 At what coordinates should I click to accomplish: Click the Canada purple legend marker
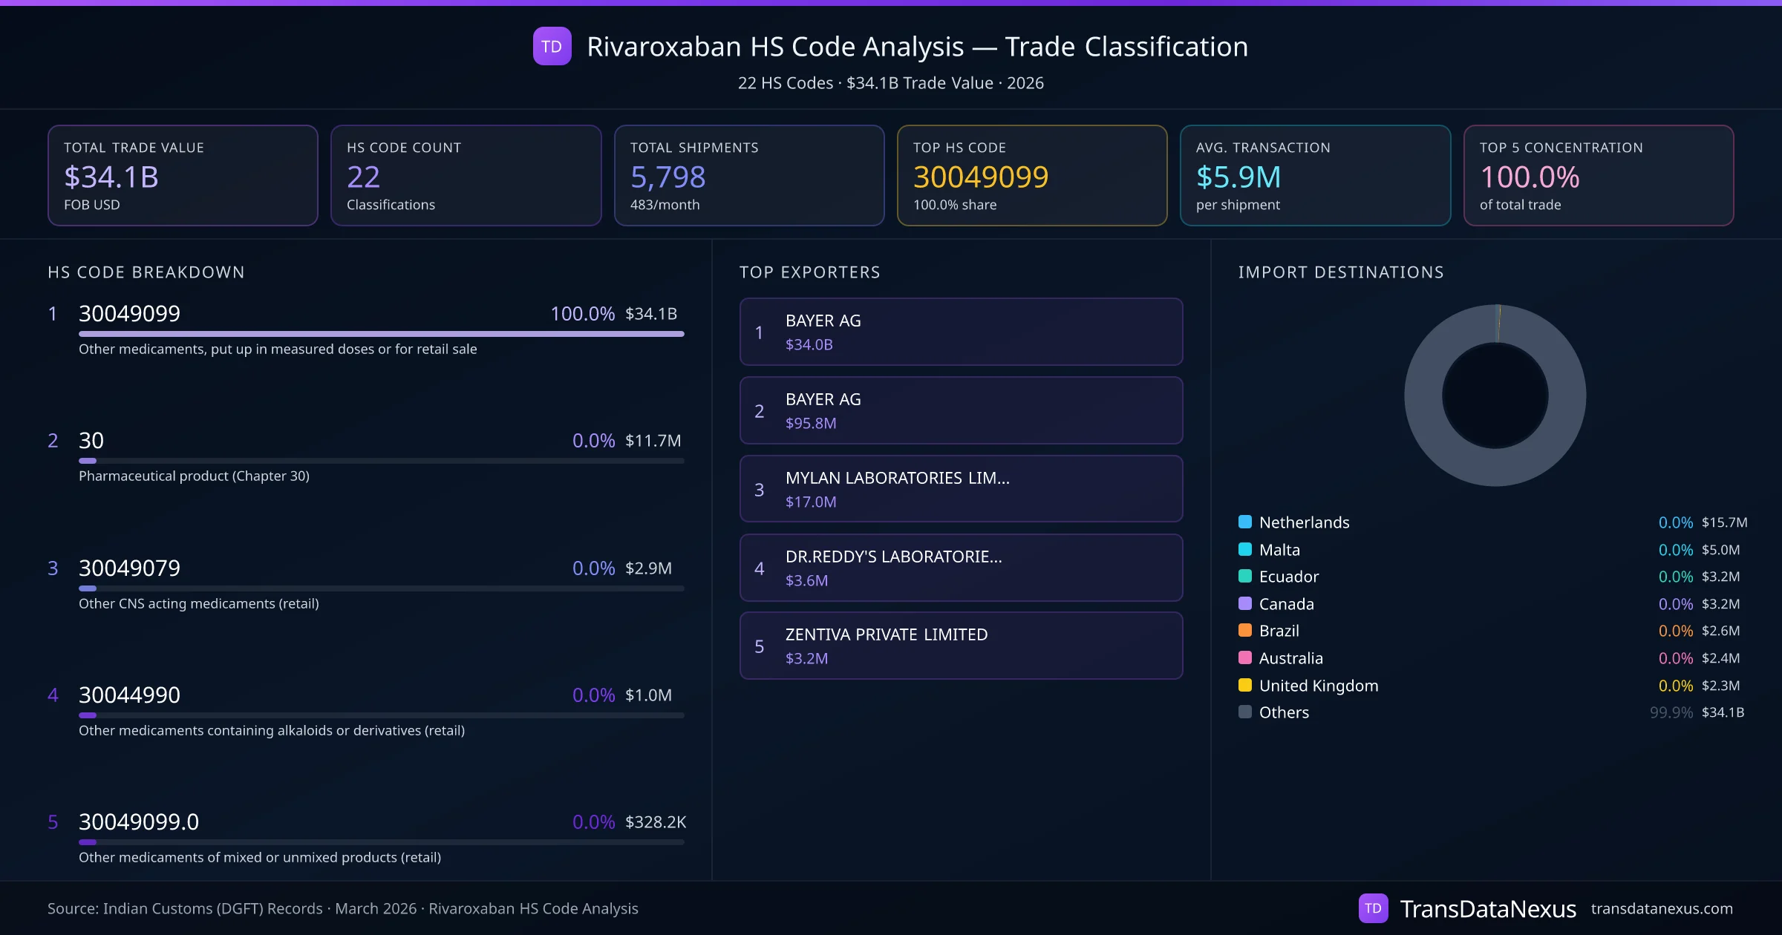(1245, 603)
